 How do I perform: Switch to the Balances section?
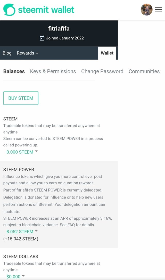pyautogui.click(x=14, y=71)
